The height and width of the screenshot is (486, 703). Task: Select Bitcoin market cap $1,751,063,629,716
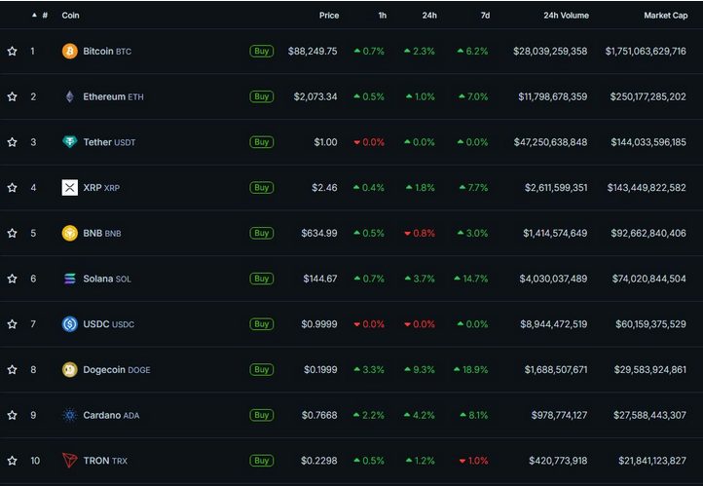[646, 51]
